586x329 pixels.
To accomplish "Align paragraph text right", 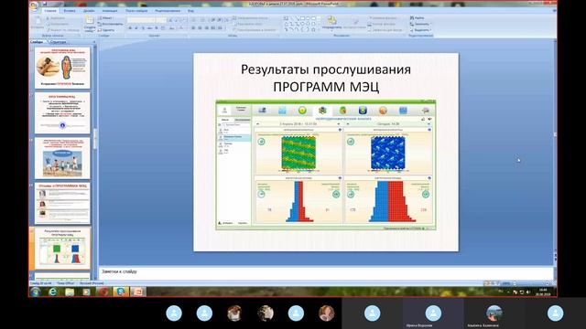I will (207, 28).
